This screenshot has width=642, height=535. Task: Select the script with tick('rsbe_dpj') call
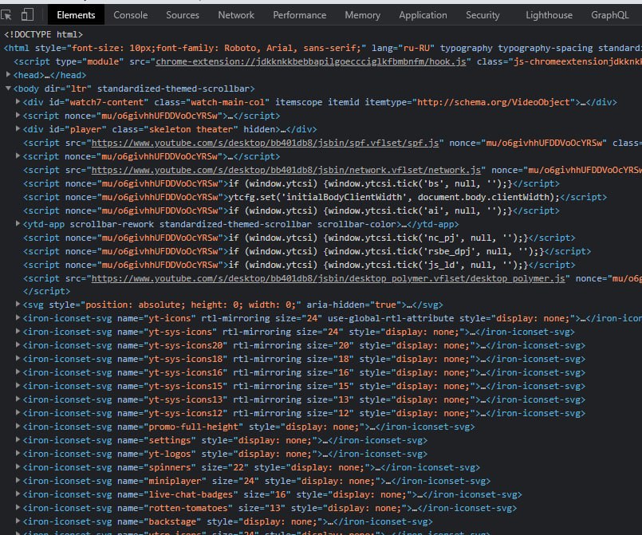[307, 251]
